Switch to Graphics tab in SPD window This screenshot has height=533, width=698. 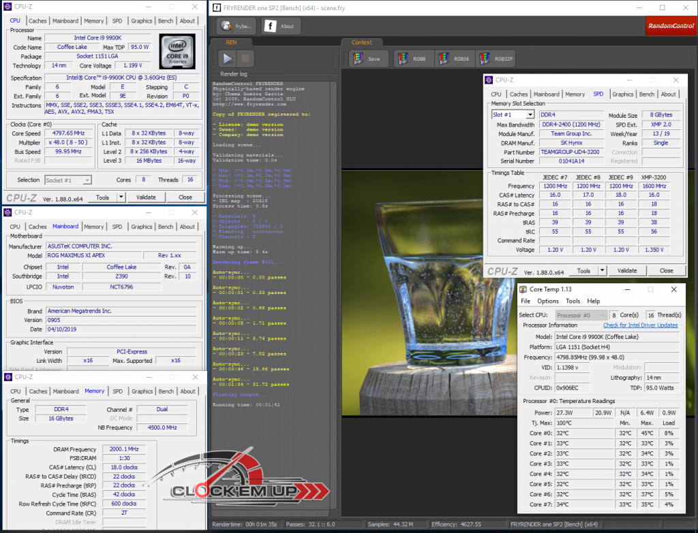click(x=622, y=95)
